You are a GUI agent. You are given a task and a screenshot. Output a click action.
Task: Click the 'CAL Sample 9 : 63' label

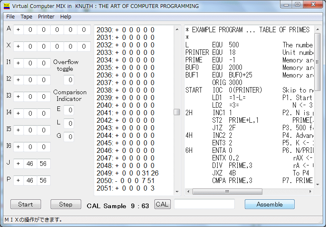click(118, 206)
